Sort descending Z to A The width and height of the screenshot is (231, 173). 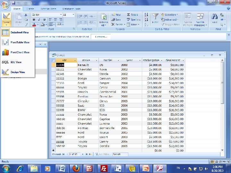(x=146, y=20)
